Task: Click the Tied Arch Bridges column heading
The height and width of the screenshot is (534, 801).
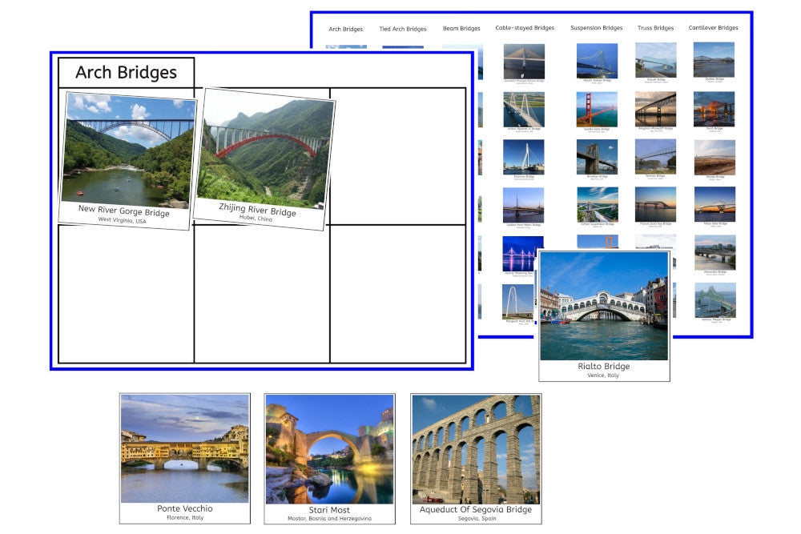Action: pyautogui.click(x=403, y=29)
